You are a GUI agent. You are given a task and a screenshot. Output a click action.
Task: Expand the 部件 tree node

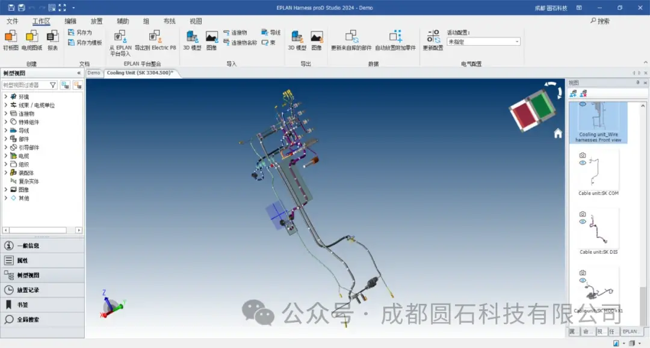pos(6,139)
